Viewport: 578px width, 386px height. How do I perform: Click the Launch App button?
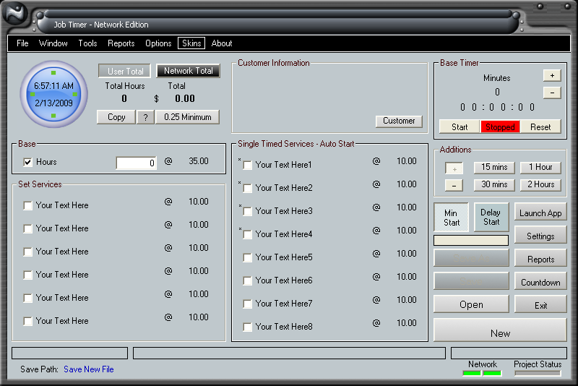click(540, 213)
